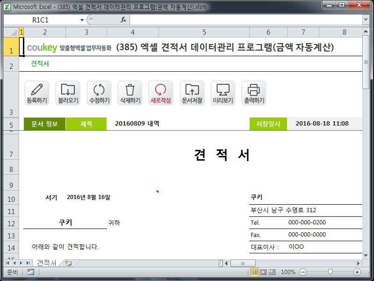Go to first sheet tab navigation arrow
This screenshot has width=374, height=281.
coord(7,263)
